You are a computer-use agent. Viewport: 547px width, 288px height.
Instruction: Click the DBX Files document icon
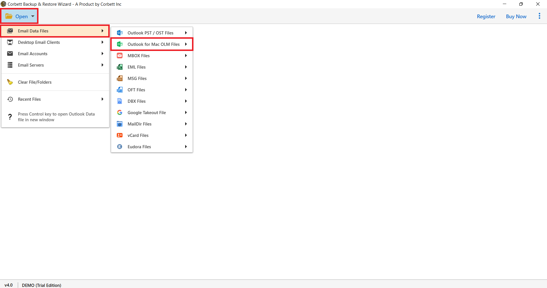click(x=120, y=101)
